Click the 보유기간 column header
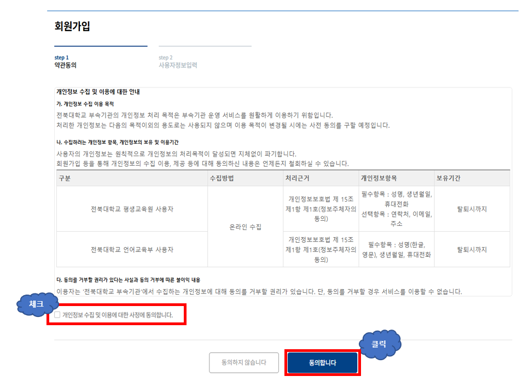524x382 pixels. click(472, 178)
